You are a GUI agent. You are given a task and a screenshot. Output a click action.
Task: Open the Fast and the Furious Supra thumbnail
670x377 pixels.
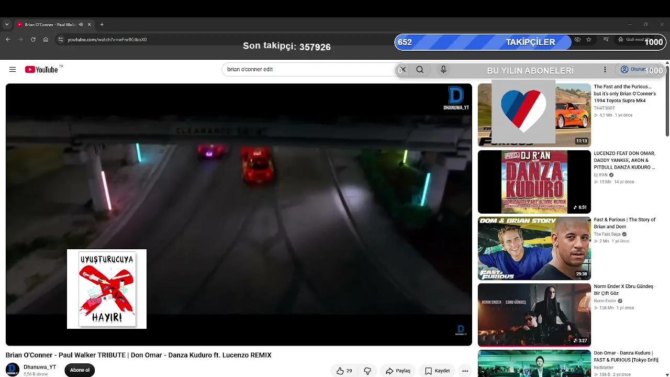coord(534,115)
